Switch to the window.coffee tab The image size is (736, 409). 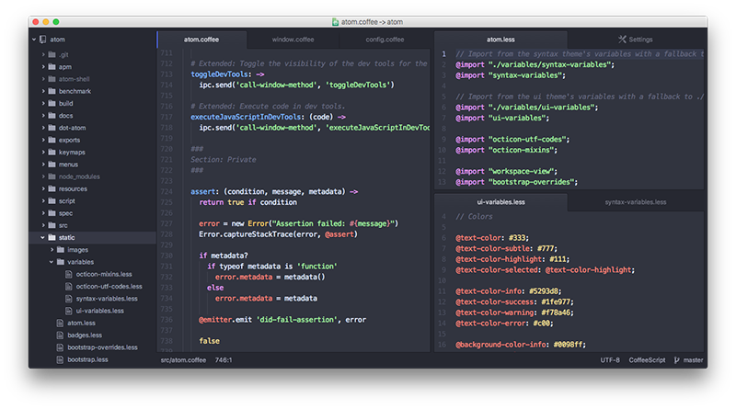click(x=293, y=40)
